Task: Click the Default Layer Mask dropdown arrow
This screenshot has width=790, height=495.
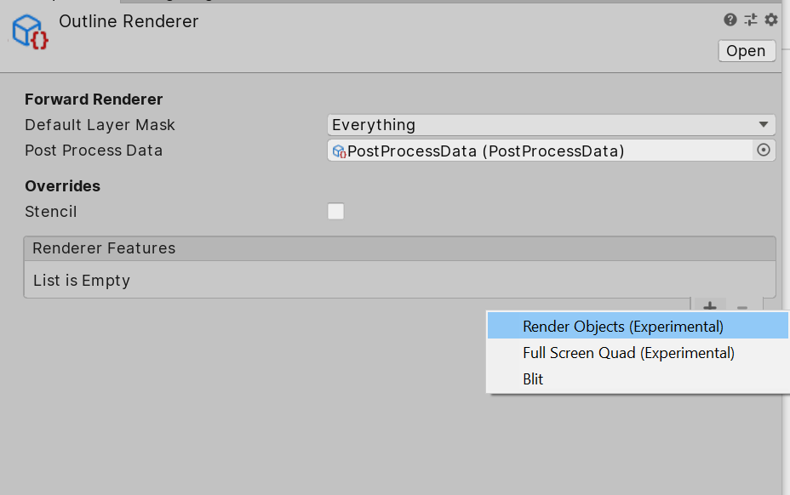Action: pos(764,125)
